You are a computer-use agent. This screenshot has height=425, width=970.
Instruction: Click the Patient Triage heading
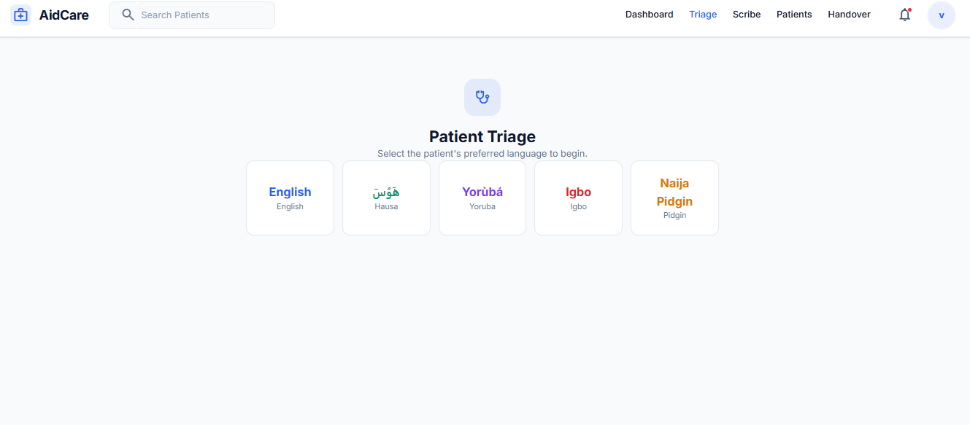(482, 136)
